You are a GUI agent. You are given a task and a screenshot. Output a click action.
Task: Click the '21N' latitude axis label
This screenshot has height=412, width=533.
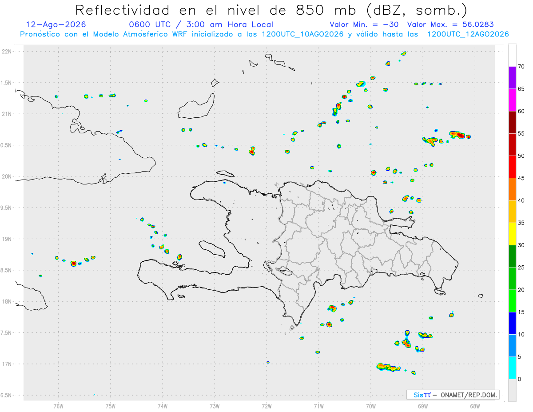click(8, 114)
